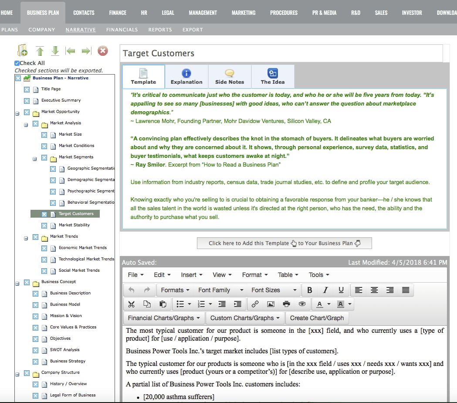Image resolution: width=457 pixels, height=403 pixels.
Task: Move section up with green up arrow
Action: tap(40, 51)
